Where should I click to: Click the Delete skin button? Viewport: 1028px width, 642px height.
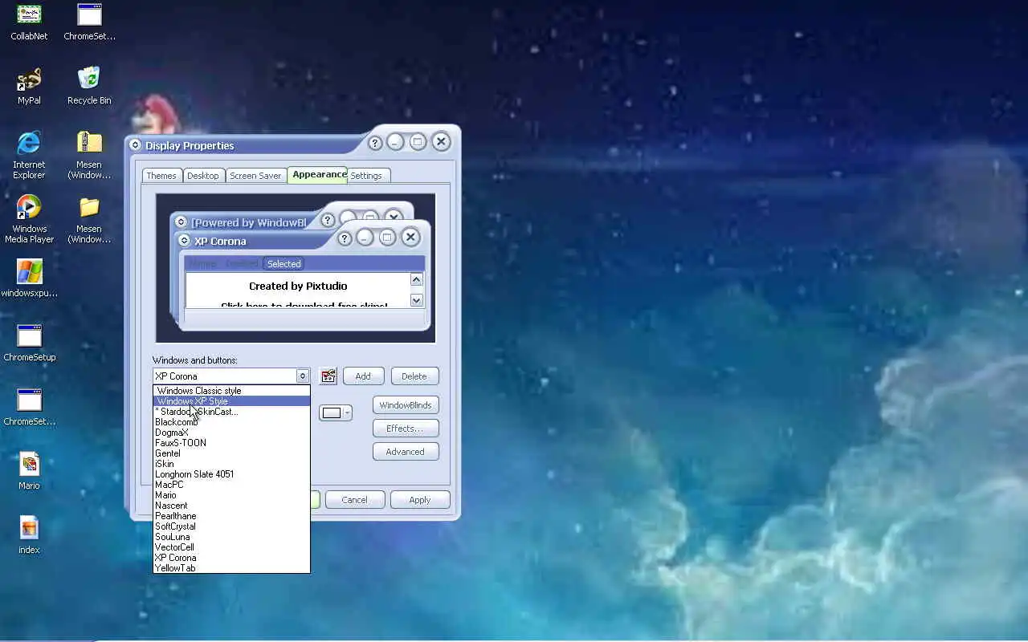414,376
